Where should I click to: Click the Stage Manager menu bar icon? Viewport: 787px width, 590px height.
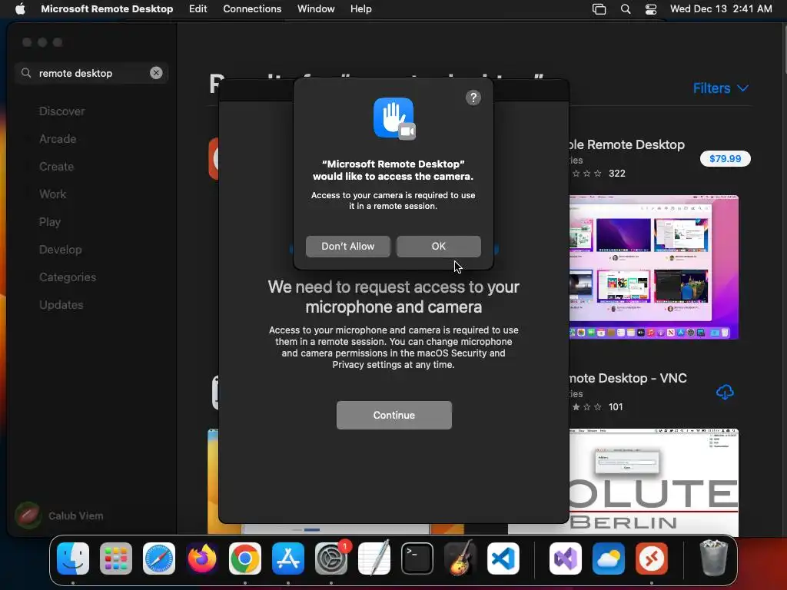click(x=599, y=9)
